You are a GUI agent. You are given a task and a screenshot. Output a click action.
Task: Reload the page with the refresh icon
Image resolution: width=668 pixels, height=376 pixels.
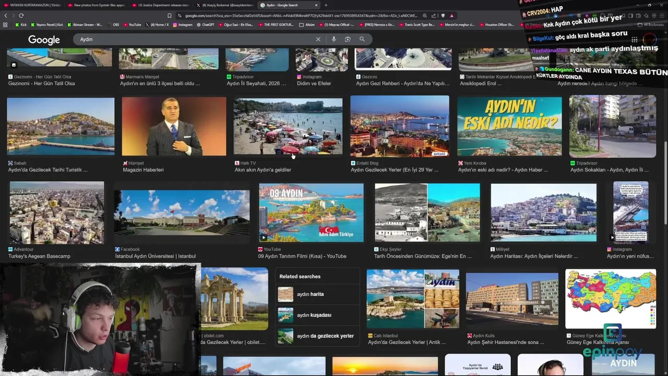(x=21, y=16)
